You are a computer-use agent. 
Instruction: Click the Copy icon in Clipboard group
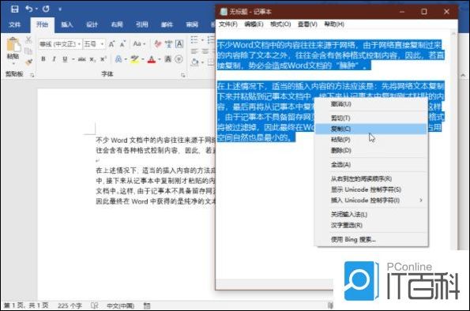pos(28,51)
